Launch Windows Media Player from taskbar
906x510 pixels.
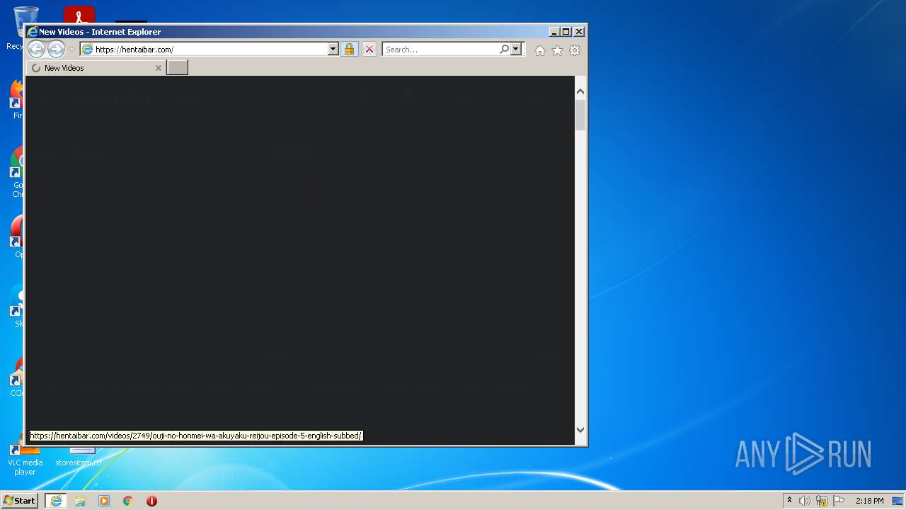pos(104,501)
